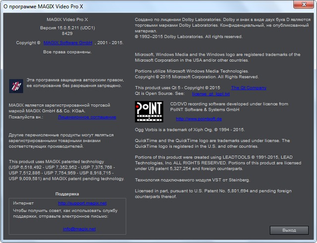The width and height of the screenshot is (317, 243).
Task: Click the Все права сохранены text
Action: pyautogui.click(x=67, y=52)
